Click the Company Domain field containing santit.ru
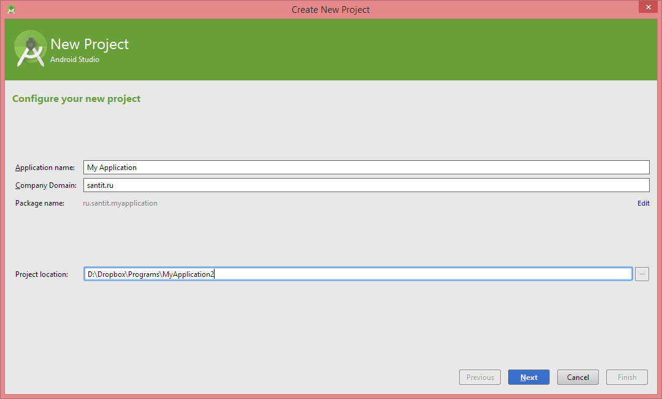Image resolution: width=662 pixels, height=399 pixels. (366, 185)
